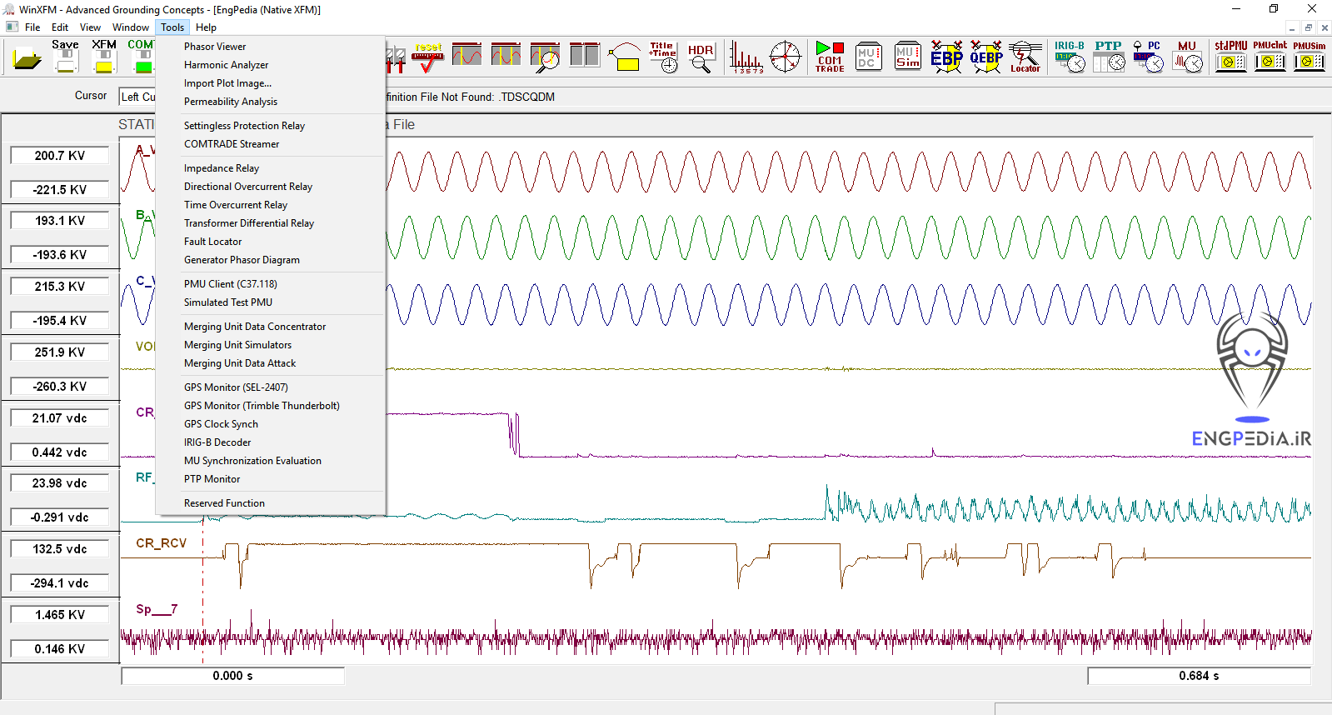Click the MU DC icon
This screenshot has width=1332, height=715.
[868, 57]
